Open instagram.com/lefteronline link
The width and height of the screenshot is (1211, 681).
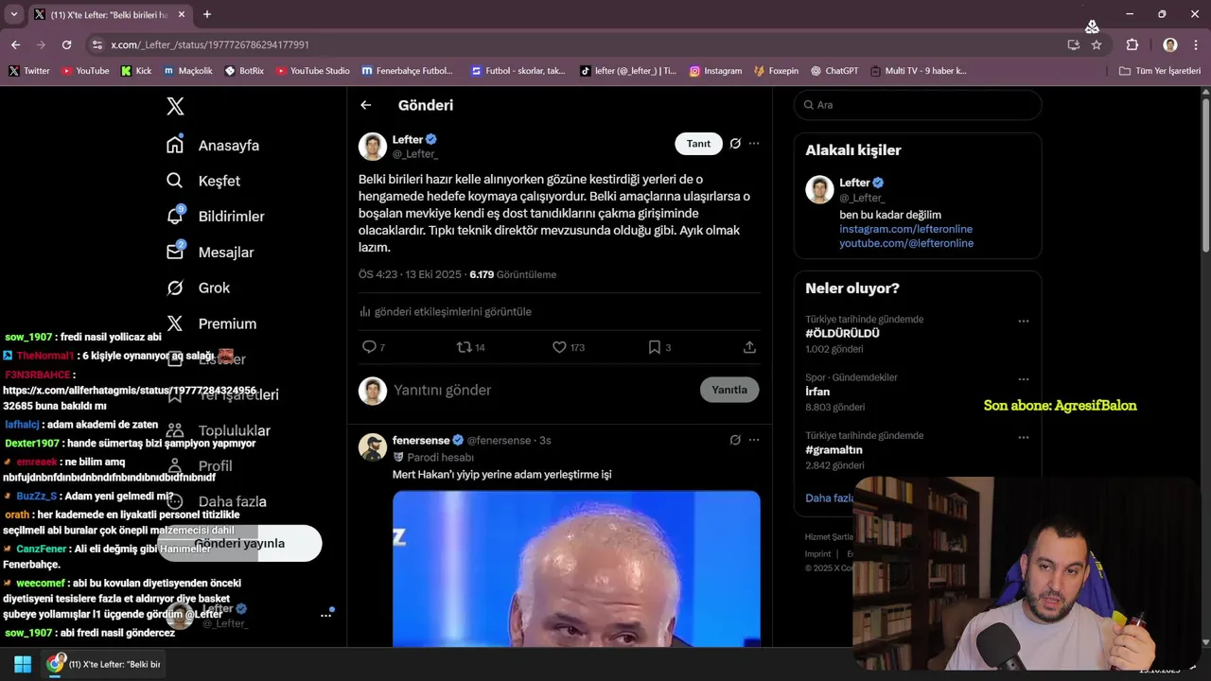coord(905,229)
